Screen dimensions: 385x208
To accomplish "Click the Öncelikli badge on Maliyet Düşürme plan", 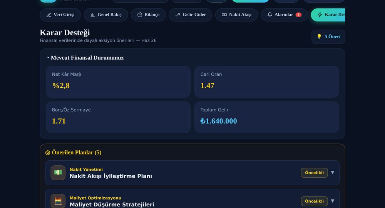I will click(314, 201).
